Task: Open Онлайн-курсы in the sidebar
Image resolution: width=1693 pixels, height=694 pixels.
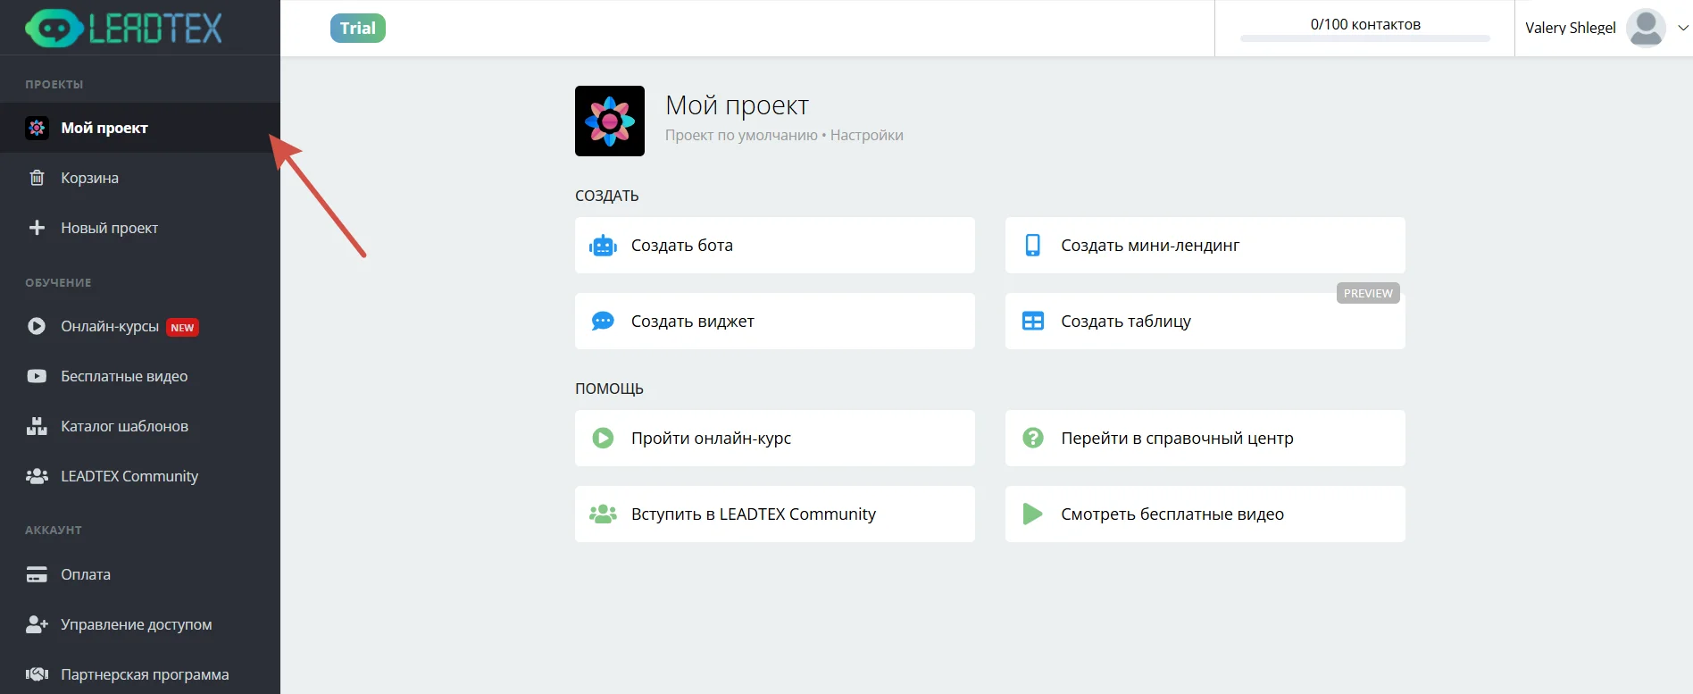Action: coord(140,326)
